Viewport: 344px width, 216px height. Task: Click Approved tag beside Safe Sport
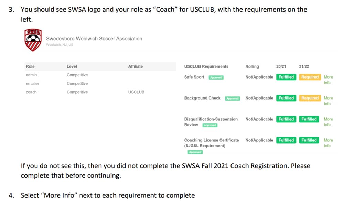click(x=216, y=78)
